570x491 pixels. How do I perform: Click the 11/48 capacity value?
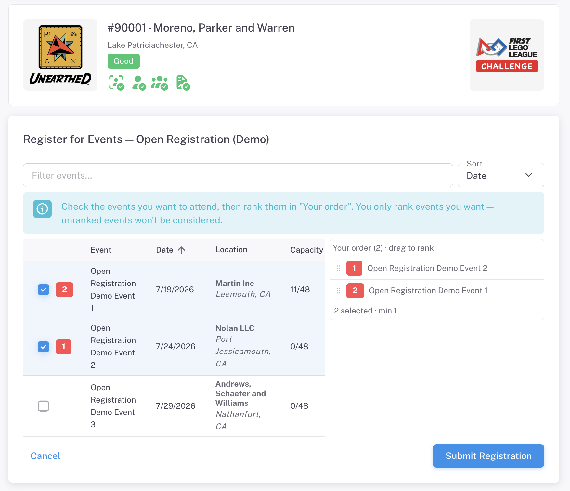[x=300, y=289]
